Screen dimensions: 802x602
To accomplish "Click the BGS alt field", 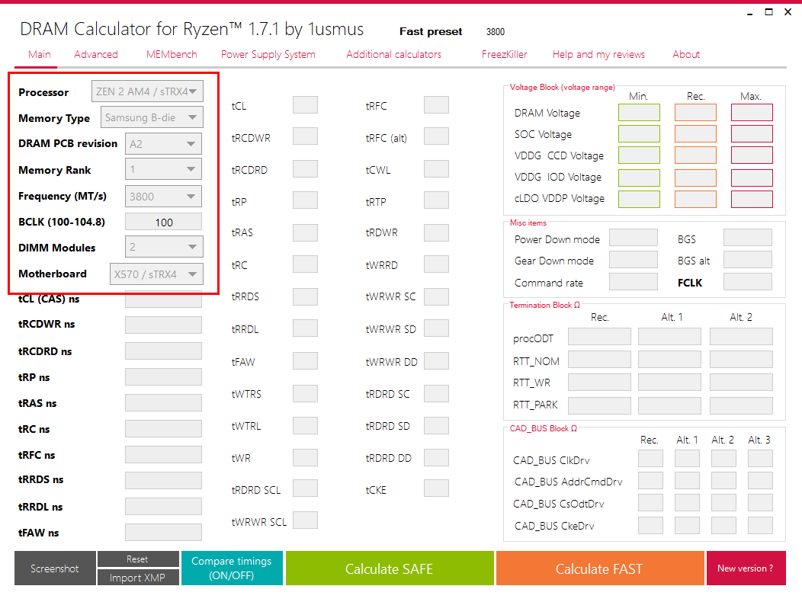I will [x=748, y=260].
